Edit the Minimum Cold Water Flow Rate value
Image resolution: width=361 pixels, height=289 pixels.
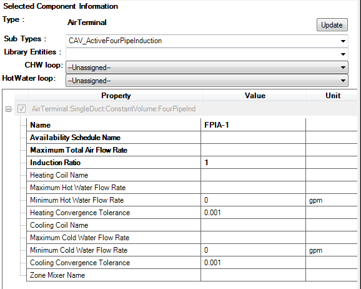pyautogui.click(x=253, y=250)
